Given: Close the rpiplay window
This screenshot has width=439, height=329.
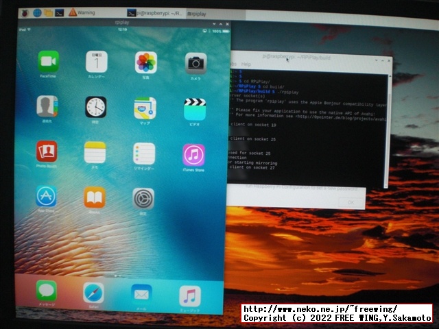Looking at the screenshot, I should pos(227,25).
